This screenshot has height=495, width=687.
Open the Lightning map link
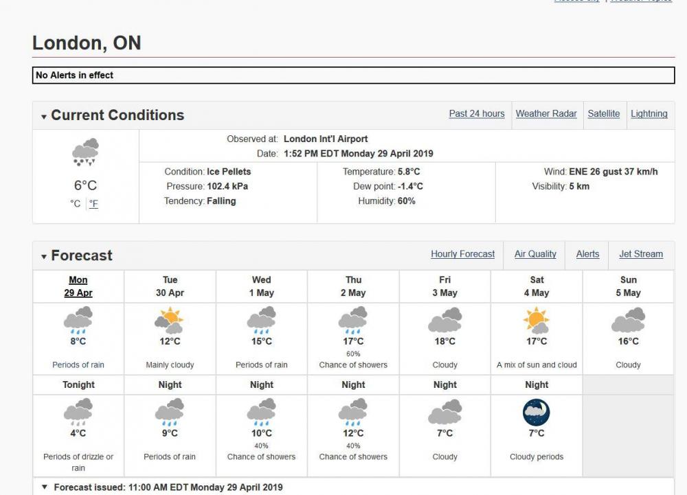(649, 114)
